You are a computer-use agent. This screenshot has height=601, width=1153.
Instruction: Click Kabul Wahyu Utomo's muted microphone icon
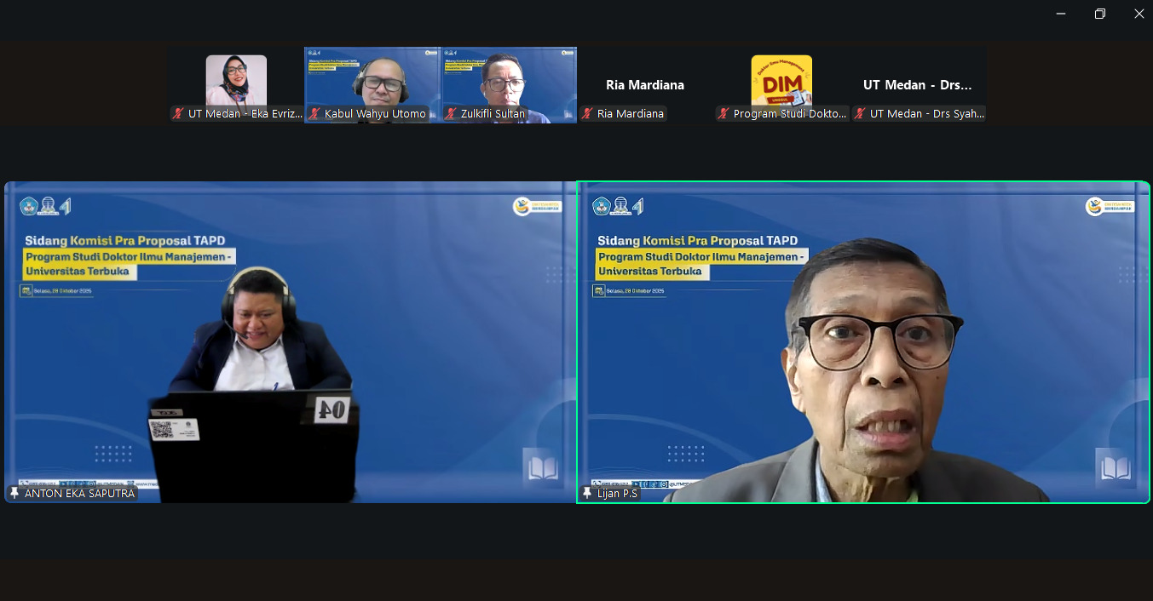(x=314, y=114)
